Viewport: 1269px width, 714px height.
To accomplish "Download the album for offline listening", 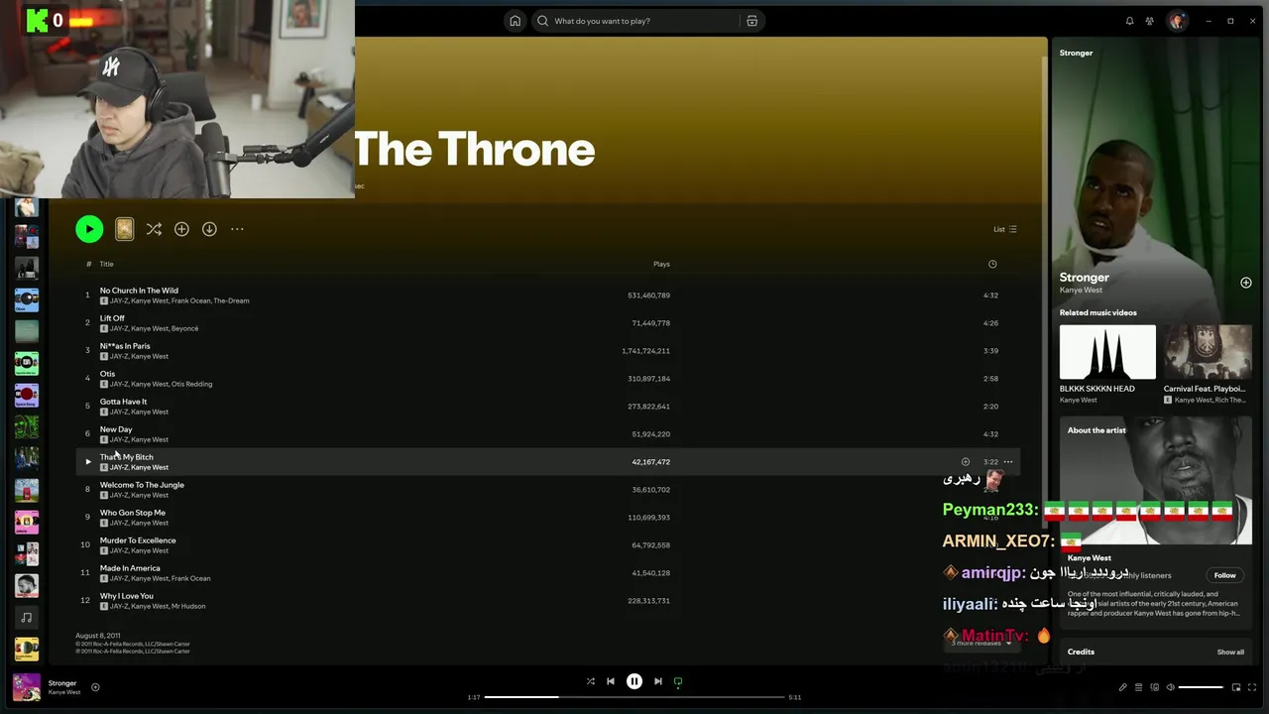I will tap(209, 229).
